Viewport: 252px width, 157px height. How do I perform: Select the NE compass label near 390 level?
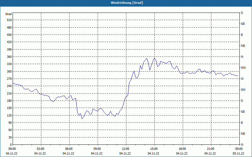[x=243, y=46]
